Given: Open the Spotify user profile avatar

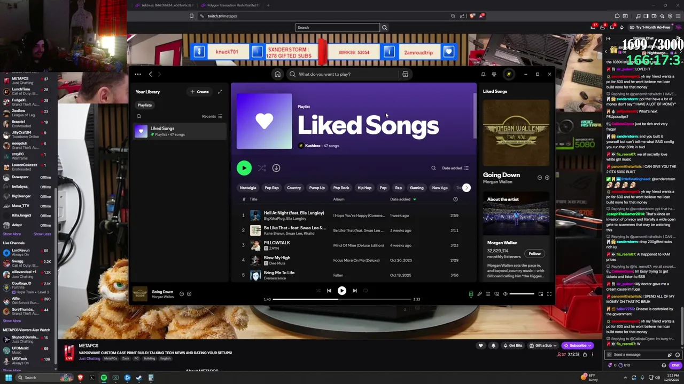Looking at the screenshot, I should [x=509, y=74].
